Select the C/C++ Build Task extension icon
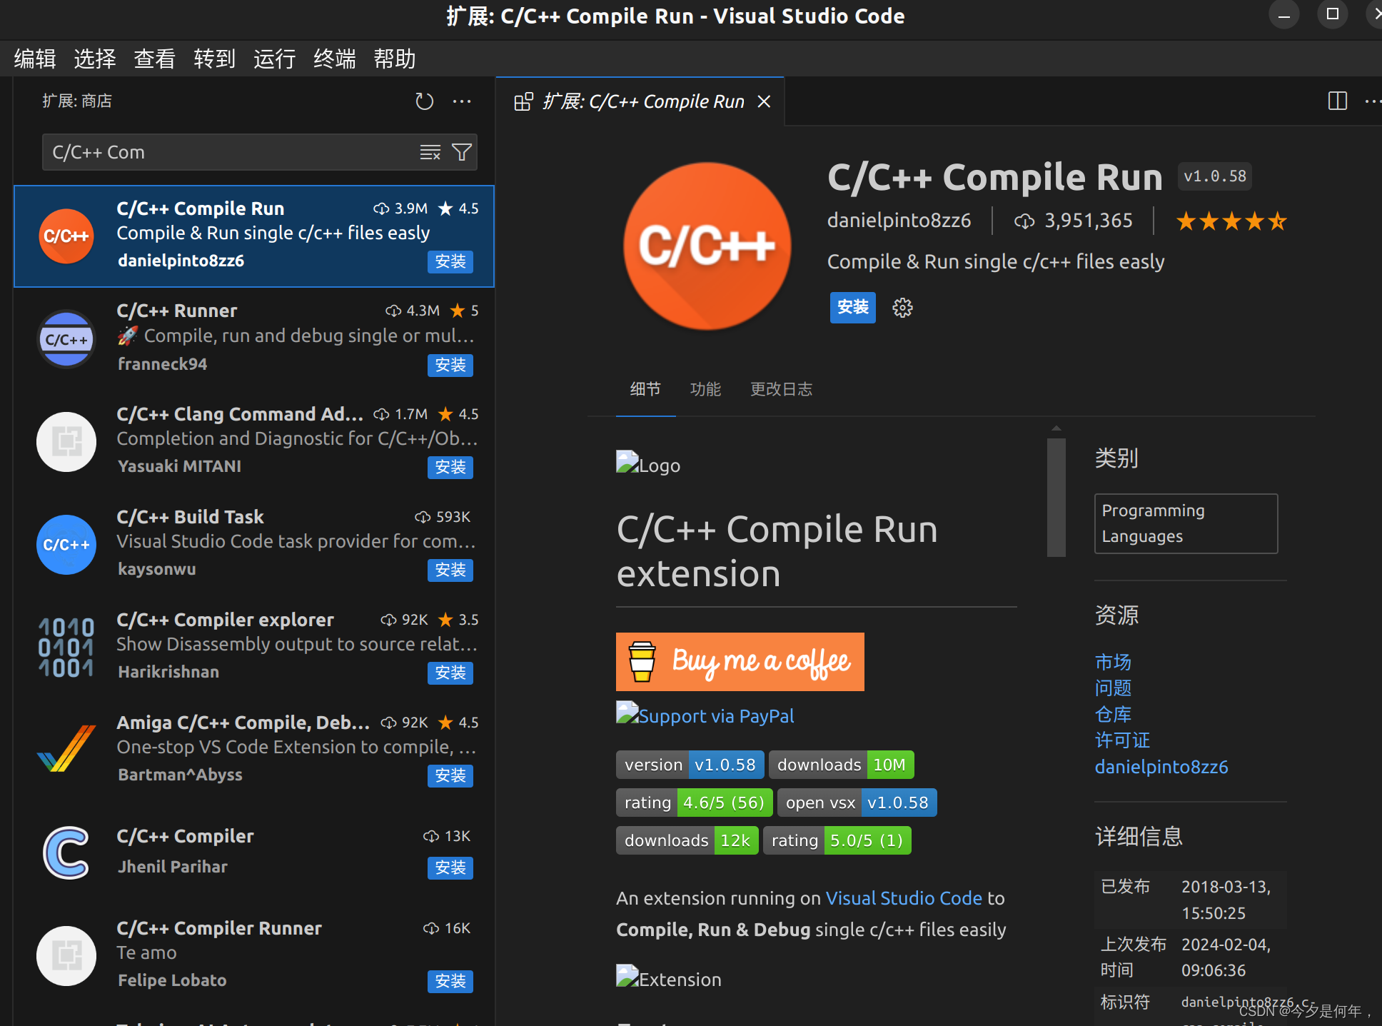The image size is (1382, 1026). pyautogui.click(x=66, y=544)
